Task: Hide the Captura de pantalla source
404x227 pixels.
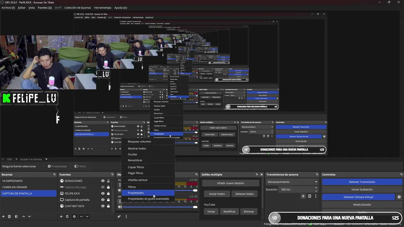Action: tap(103, 200)
